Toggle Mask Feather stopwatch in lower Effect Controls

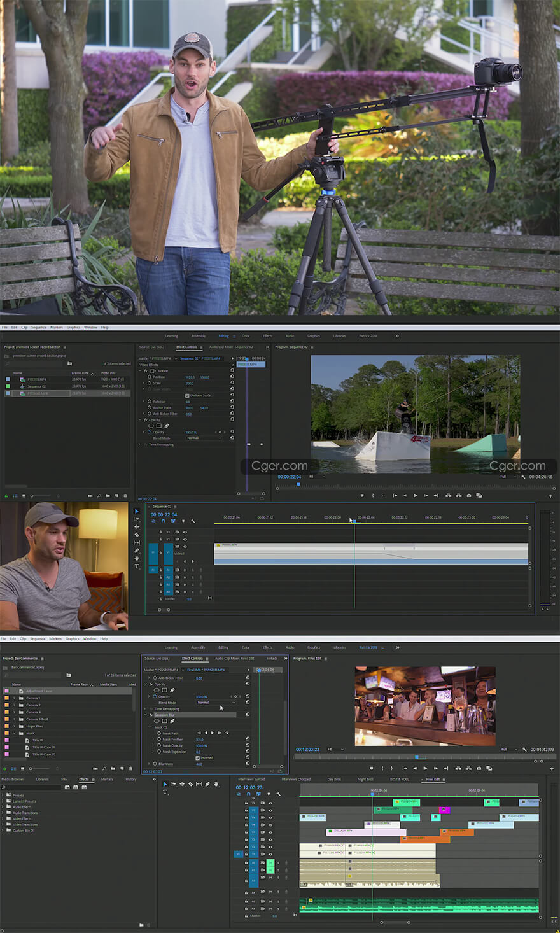158,740
